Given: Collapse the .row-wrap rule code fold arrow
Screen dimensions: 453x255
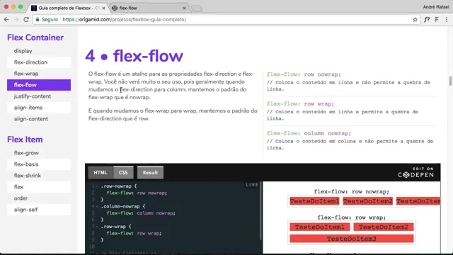Looking at the screenshot, I should click(97, 227).
